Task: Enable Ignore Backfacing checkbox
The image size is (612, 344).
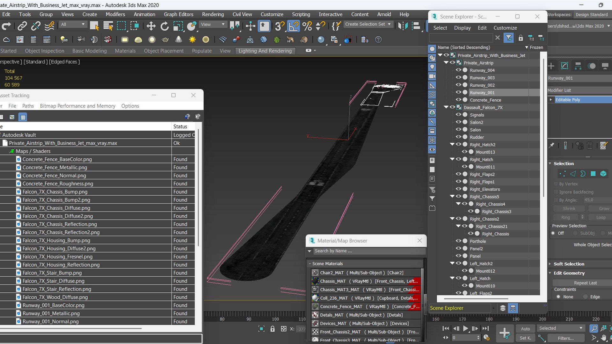Action: (556, 192)
